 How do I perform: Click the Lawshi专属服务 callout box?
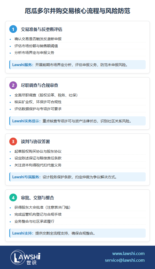click(78, 177)
